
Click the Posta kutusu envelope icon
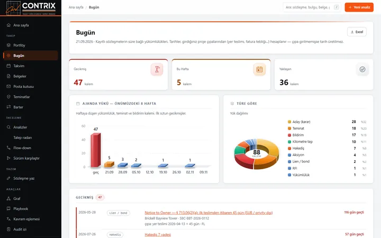[x=8, y=86]
